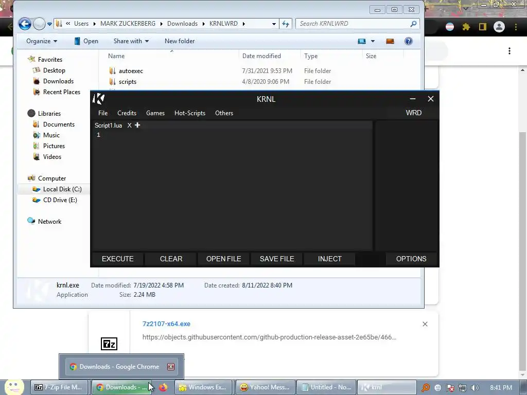Sort by Type column header
The height and width of the screenshot is (395, 527).
click(x=310, y=56)
